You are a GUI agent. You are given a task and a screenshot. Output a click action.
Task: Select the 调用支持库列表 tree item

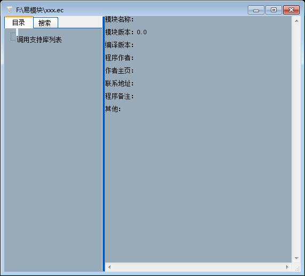40,40
